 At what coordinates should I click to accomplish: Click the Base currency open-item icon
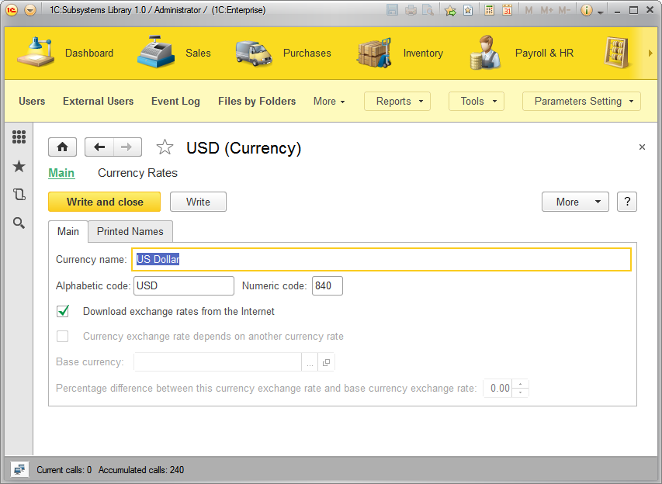[x=327, y=362]
